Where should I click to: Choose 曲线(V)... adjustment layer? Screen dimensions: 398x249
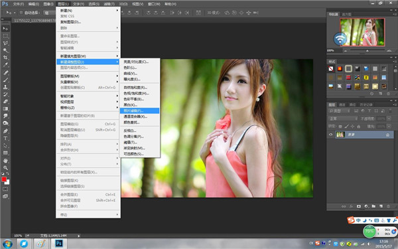click(139, 74)
